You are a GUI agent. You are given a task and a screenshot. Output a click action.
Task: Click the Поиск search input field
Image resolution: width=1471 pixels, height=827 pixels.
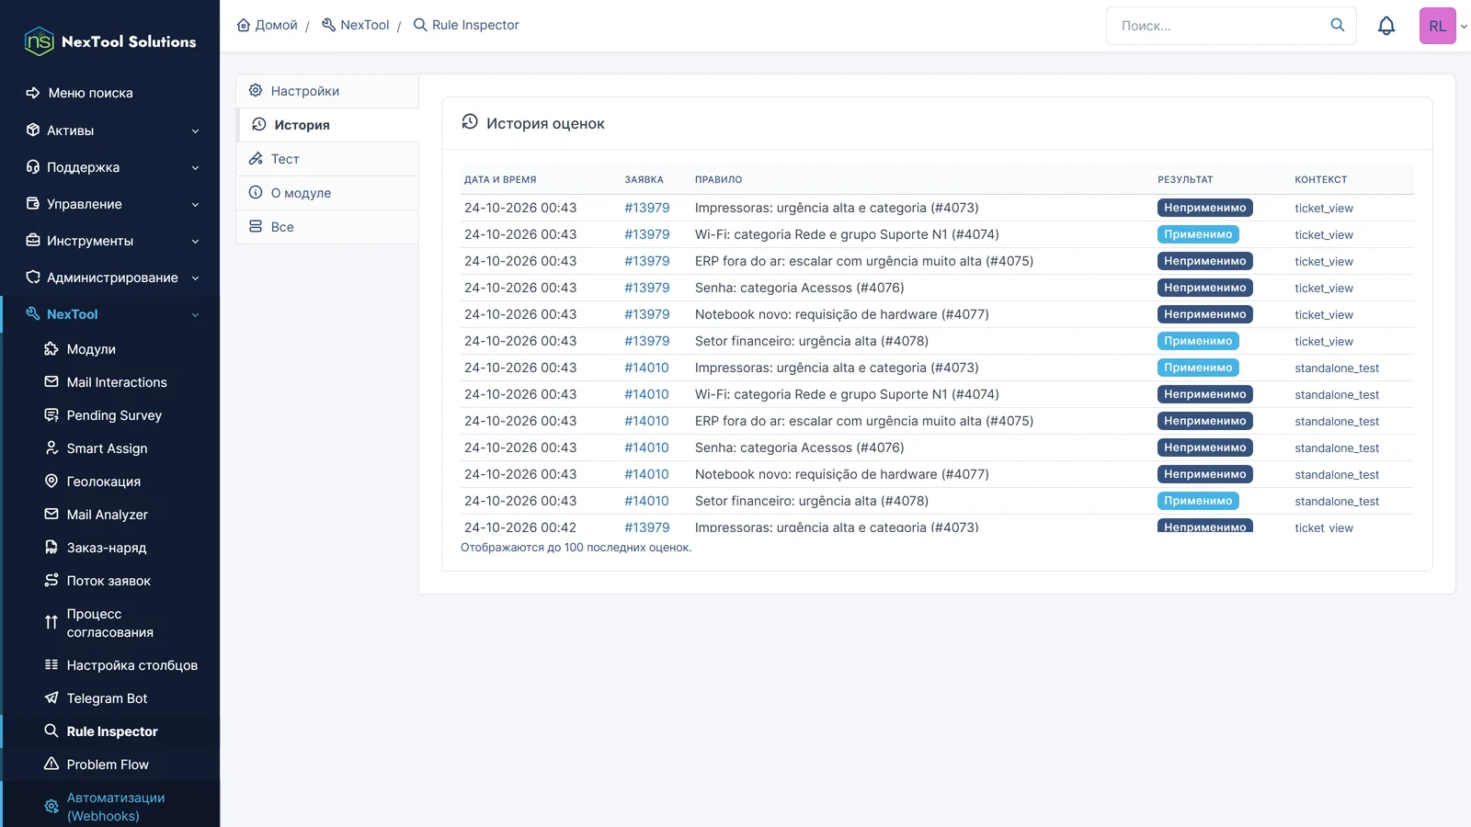click(x=1219, y=26)
